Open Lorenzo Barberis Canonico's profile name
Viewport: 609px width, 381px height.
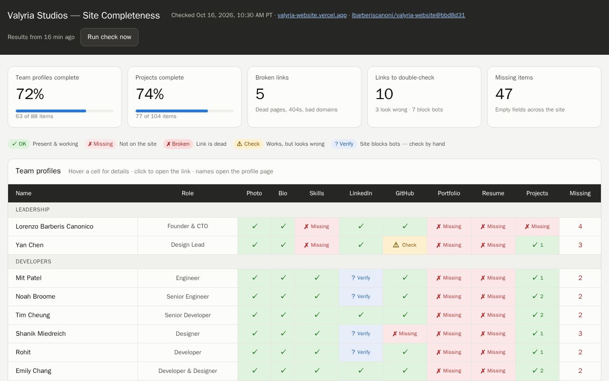click(x=54, y=227)
